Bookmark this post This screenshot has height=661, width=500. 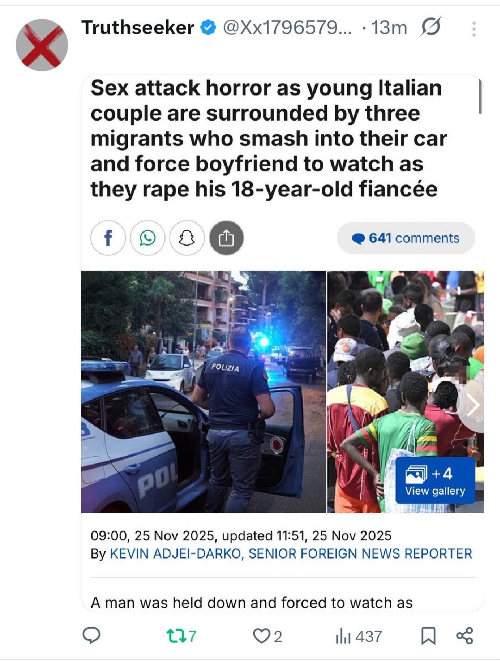click(x=428, y=636)
